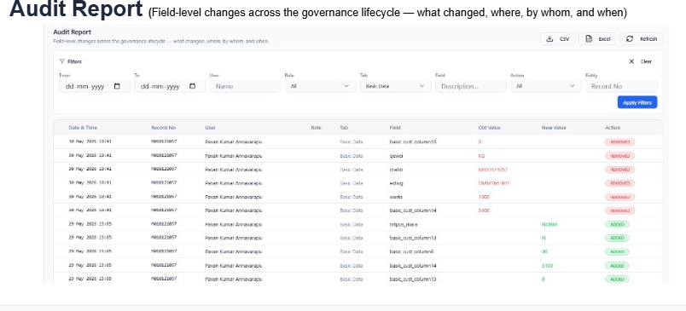Image resolution: width=686 pixels, height=311 pixels.
Task: Click the user name in the gewei row
Action: click(x=233, y=156)
